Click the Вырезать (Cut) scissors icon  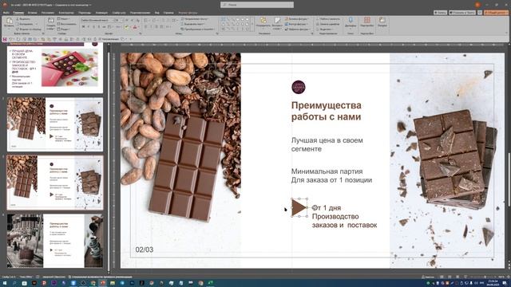tap(17, 19)
